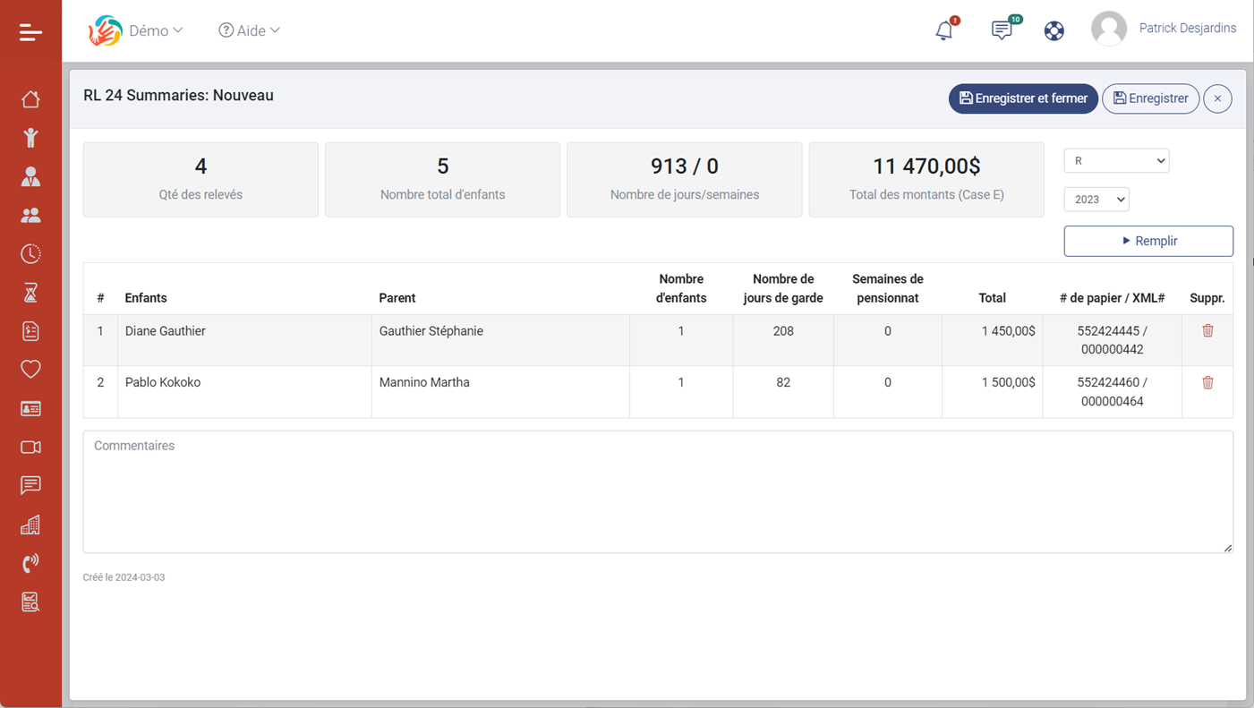Open the user profile avatar picture
This screenshot has width=1254, height=708.
click(x=1109, y=29)
